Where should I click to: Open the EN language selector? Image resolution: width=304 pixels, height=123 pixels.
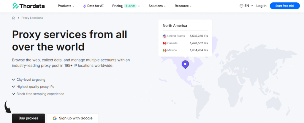point(248,6)
